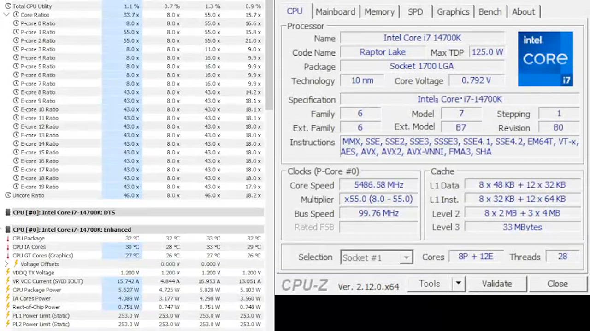
Task: Collapse the Core Ratios tree group
Action: coord(6,15)
